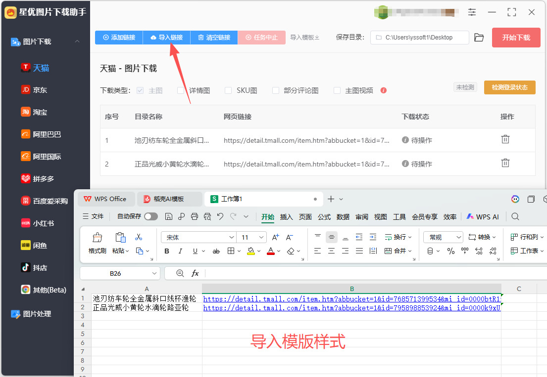This screenshot has height=377, width=547.
Task: Switch to the WPS Office home tab
Action: click(x=106, y=199)
